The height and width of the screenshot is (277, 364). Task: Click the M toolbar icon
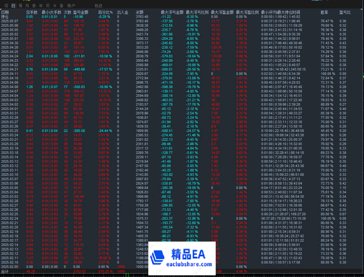pyautogui.click(x=54, y=5)
